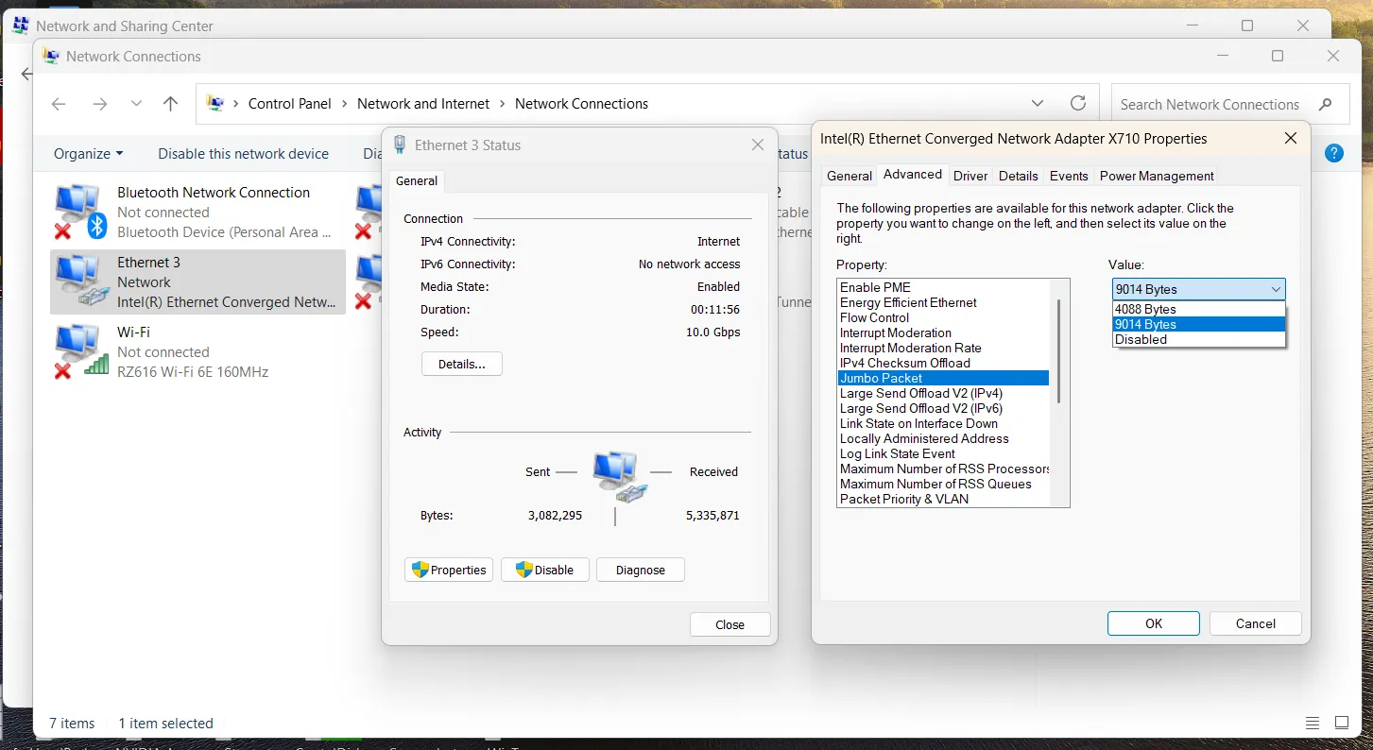Select Large Send Offload V2 (IPv4)
Image resolution: width=1373 pixels, height=750 pixels.
[x=943, y=393]
